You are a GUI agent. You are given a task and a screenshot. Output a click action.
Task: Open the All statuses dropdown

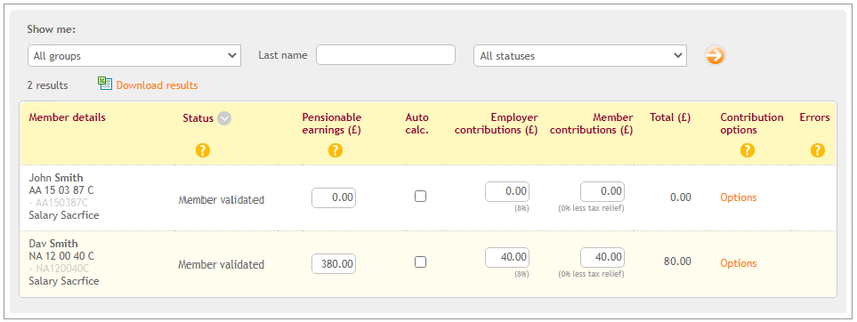580,56
